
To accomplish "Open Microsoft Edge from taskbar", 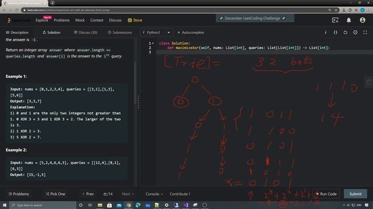I will coord(138,205).
